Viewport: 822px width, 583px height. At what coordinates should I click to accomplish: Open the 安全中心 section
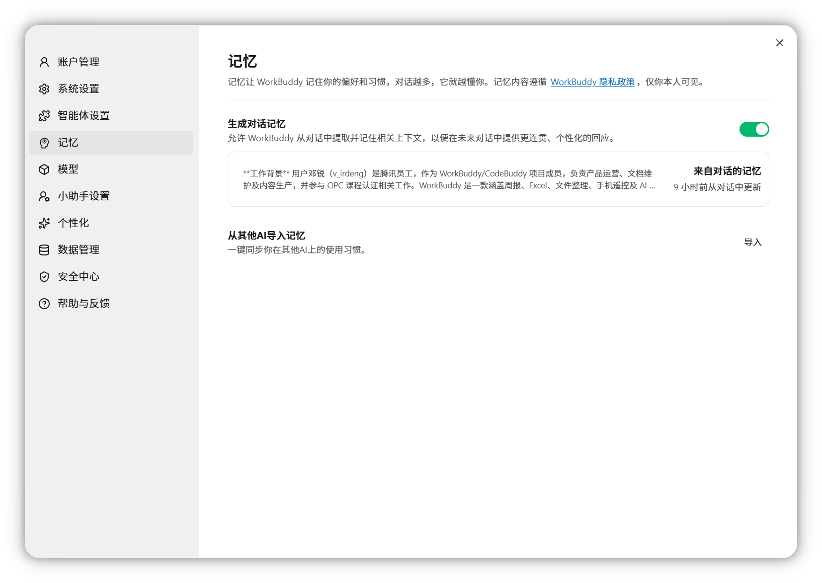[111, 277]
